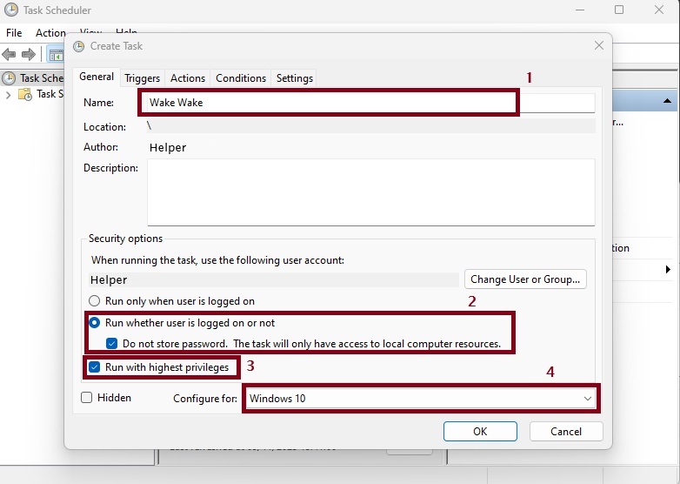Open the File menu

coord(14,33)
